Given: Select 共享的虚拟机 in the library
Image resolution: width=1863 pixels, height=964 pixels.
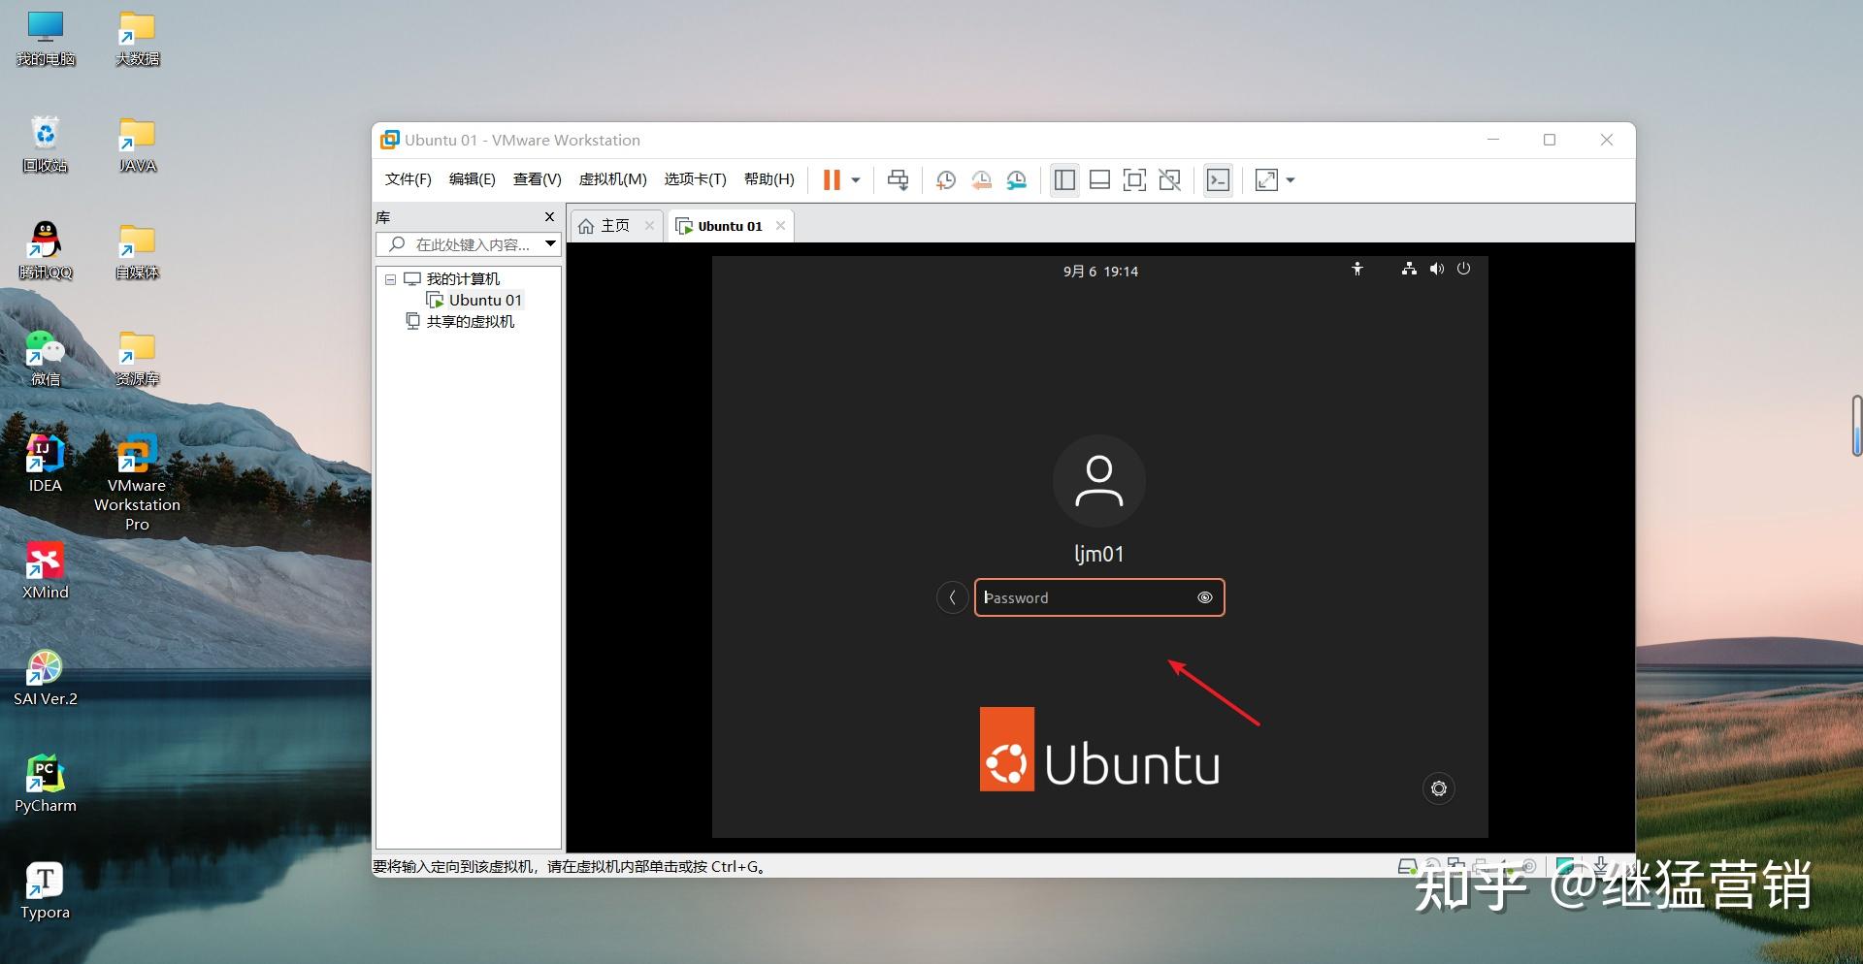Looking at the screenshot, I should pos(461,322).
